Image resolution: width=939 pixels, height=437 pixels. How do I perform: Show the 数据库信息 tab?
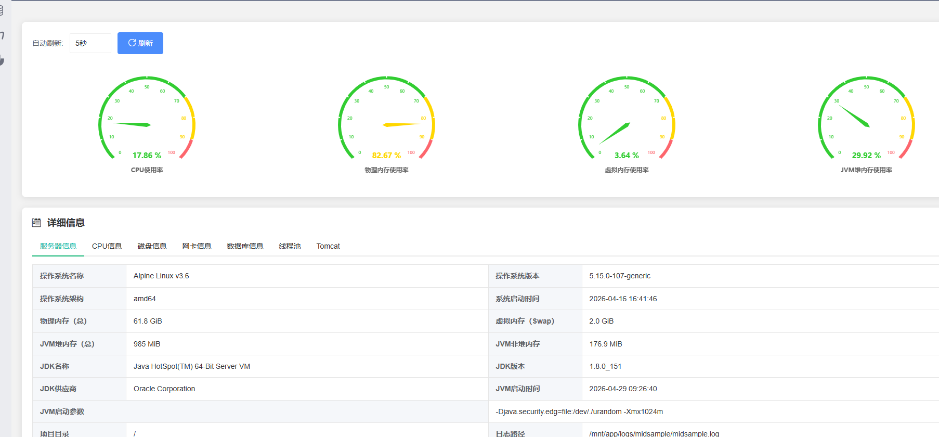click(245, 246)
